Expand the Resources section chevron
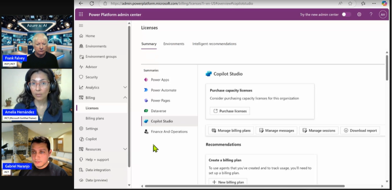 [x=125, y=149]
